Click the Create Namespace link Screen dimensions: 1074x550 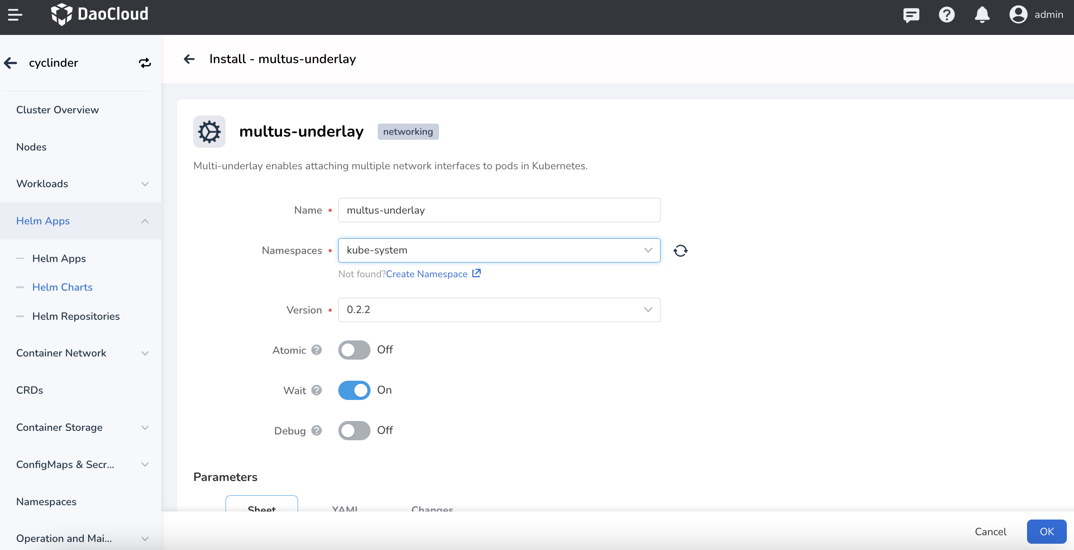pyautogui.click(x=427, y=274)
